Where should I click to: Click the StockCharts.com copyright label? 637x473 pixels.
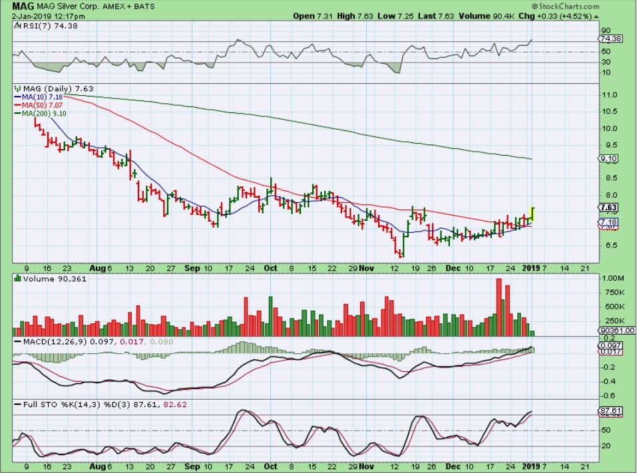point(565,6)
